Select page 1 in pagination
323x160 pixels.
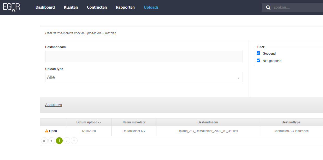(59, 141)
